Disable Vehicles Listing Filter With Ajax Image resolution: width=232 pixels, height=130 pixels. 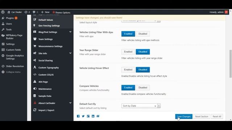click(143, 34)
